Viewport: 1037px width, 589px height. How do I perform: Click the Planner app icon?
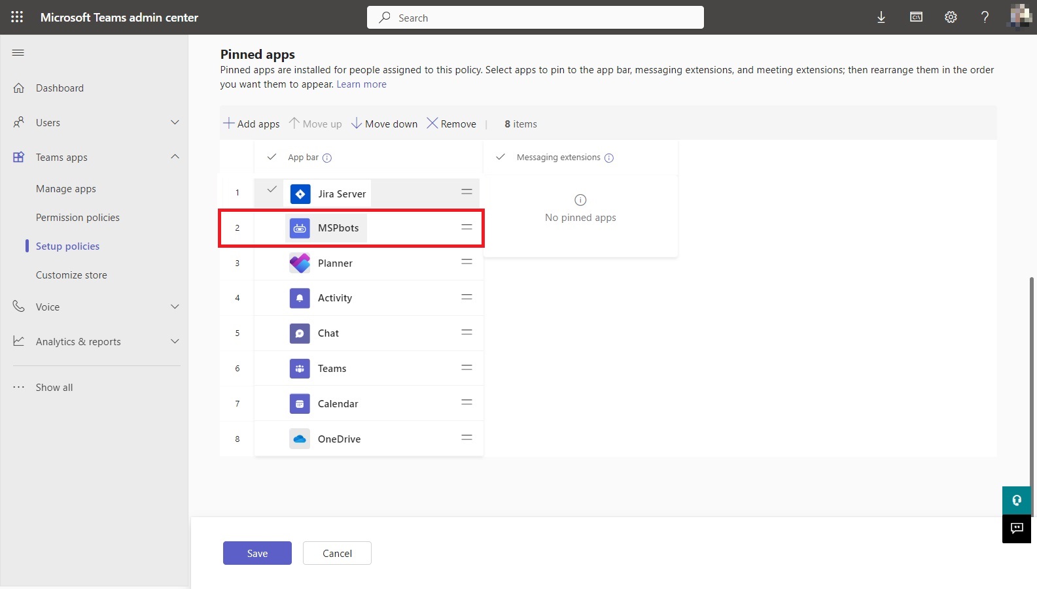pos(300,263)
